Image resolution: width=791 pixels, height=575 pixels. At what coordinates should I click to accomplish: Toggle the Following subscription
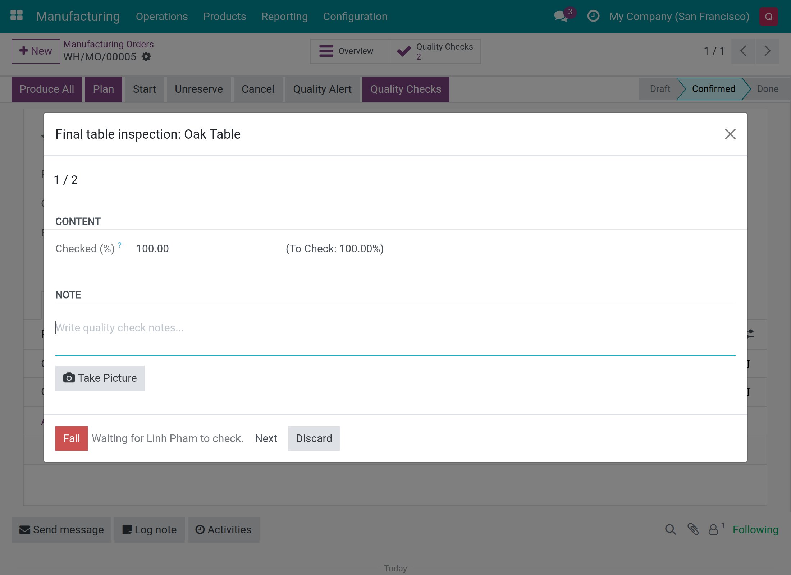755,530
